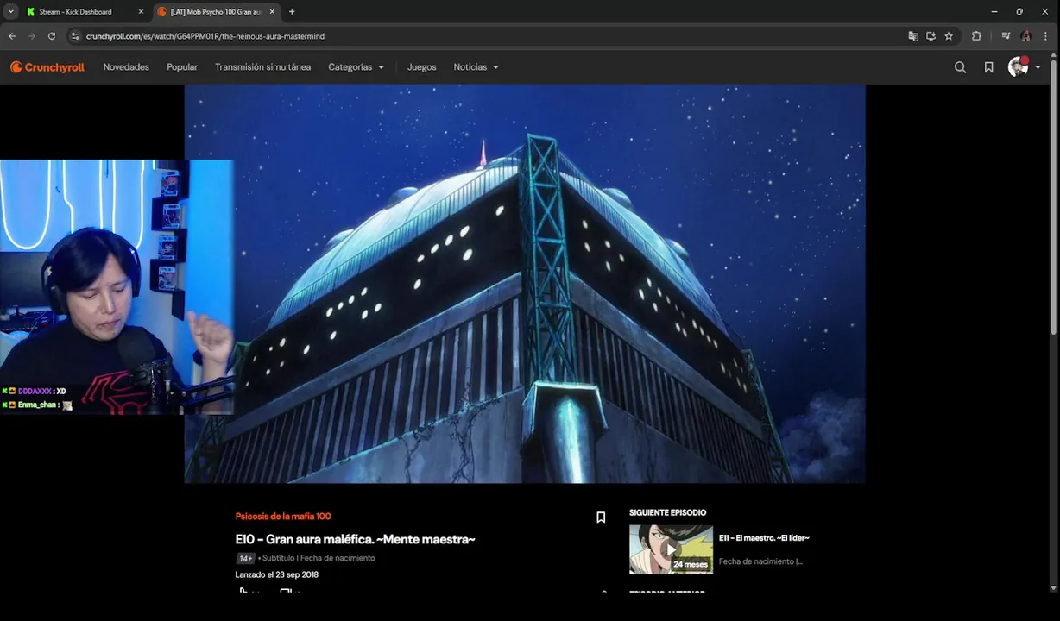1060x621 pixels.
Task: Go forward in browser history
Action: tap(32, 36)
